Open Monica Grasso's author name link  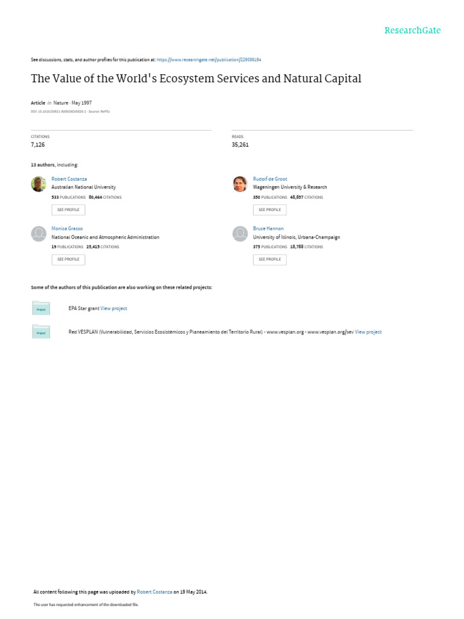coord(66,228)
